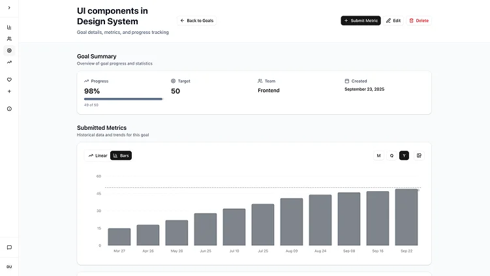The height and width of the screenshot is (276, 490).
Task: Click the chart options icon beside Y
Action: point(420,155)
